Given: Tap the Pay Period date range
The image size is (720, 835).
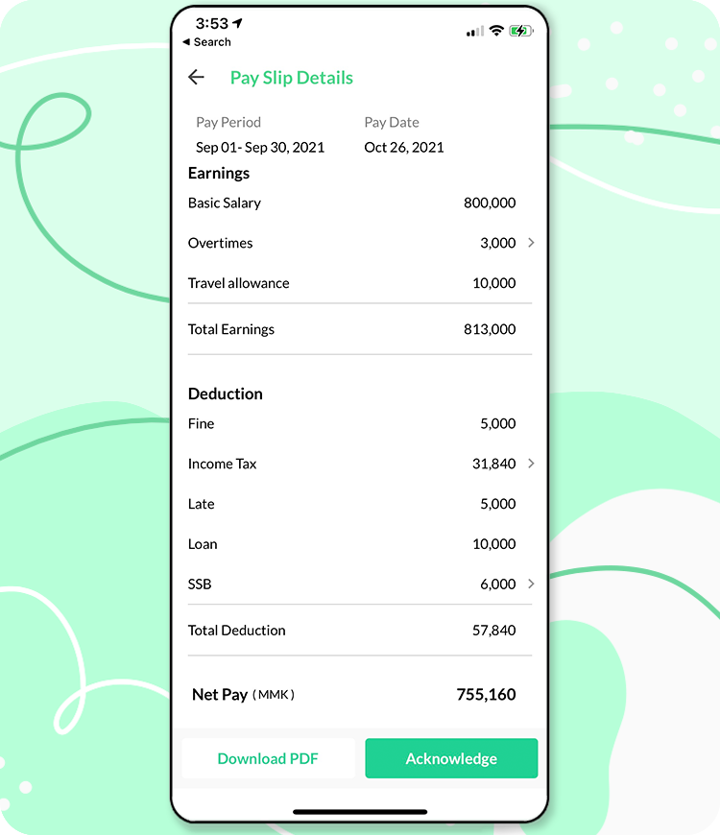Looking at the screenshot, I should [x=260, y=148].
